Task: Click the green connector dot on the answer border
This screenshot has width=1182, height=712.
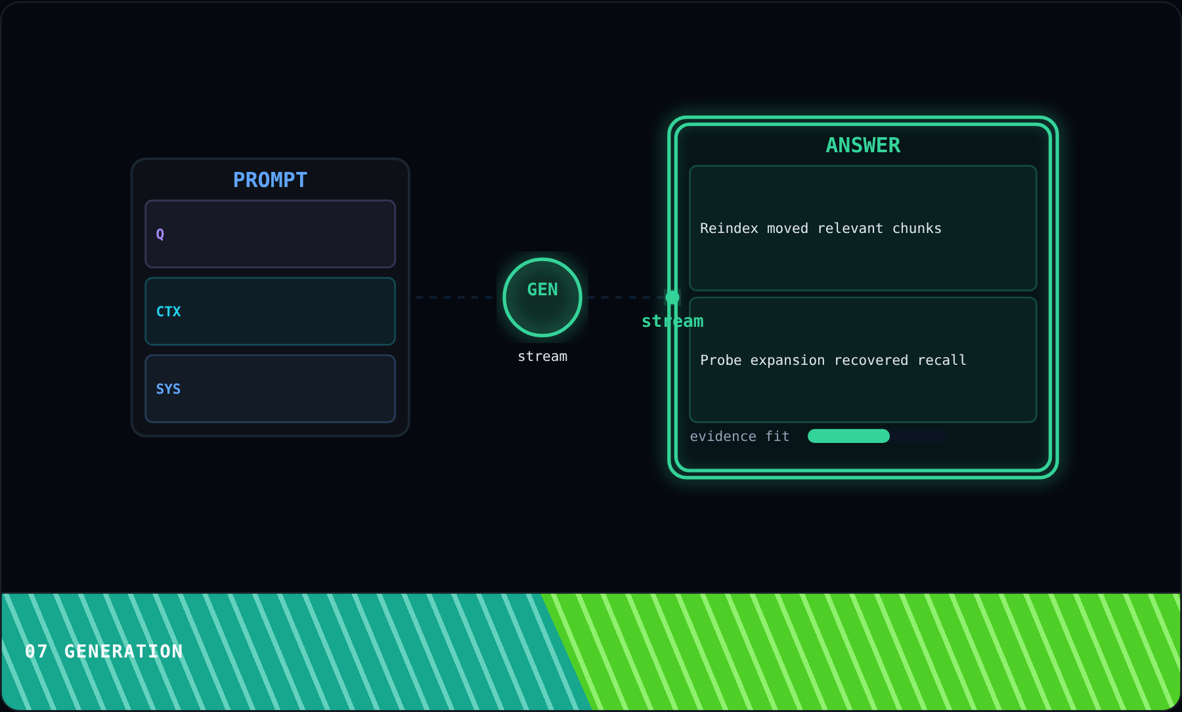Action: click(672, 297)
